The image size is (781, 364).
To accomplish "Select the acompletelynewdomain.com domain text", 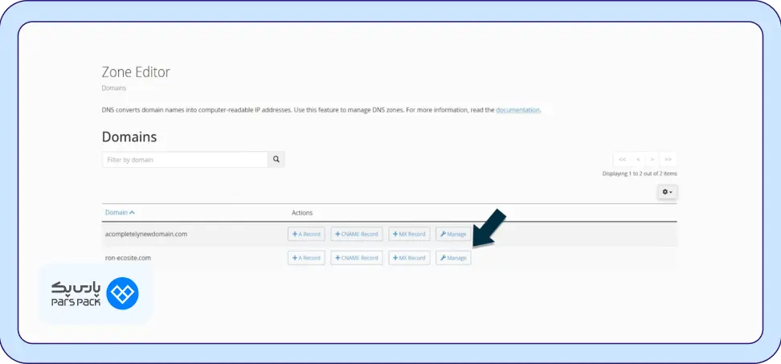I will (146, 234).
